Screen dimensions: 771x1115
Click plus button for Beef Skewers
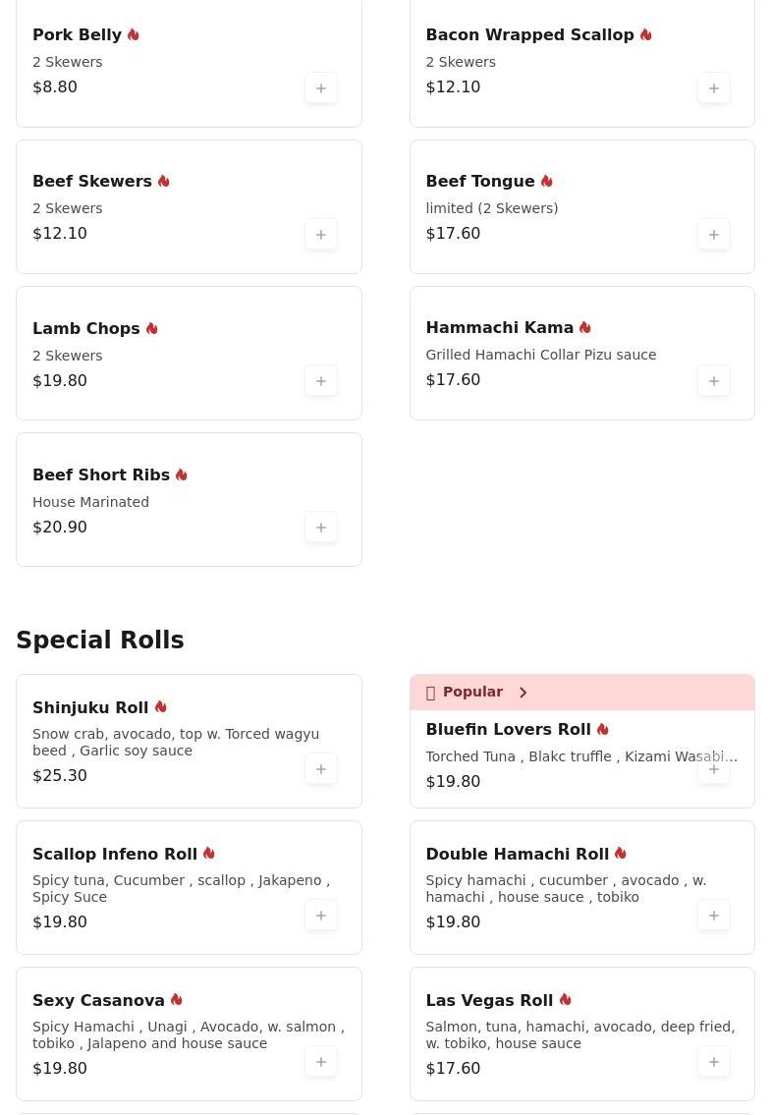[321, 235]
